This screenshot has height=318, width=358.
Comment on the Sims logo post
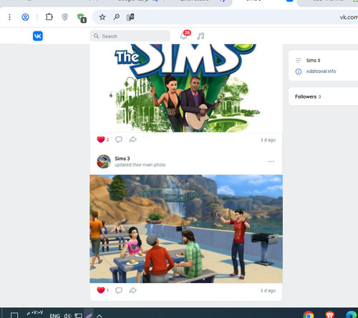119,139
